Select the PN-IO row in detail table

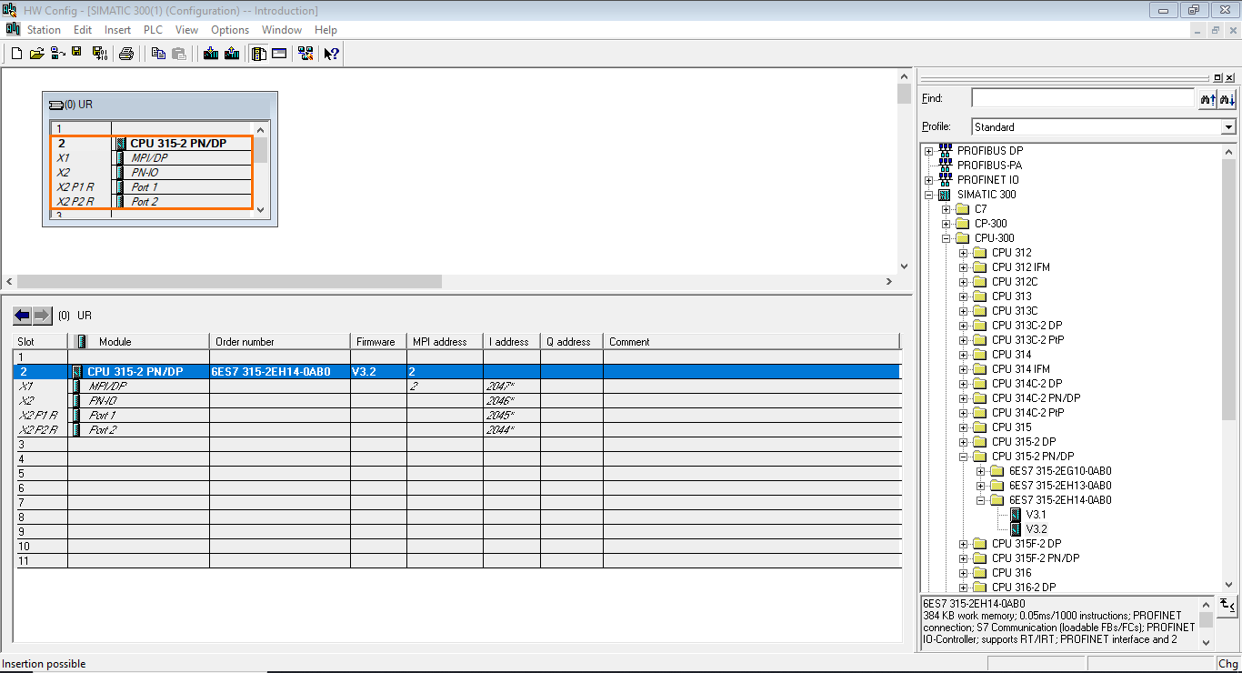[457, 401]
